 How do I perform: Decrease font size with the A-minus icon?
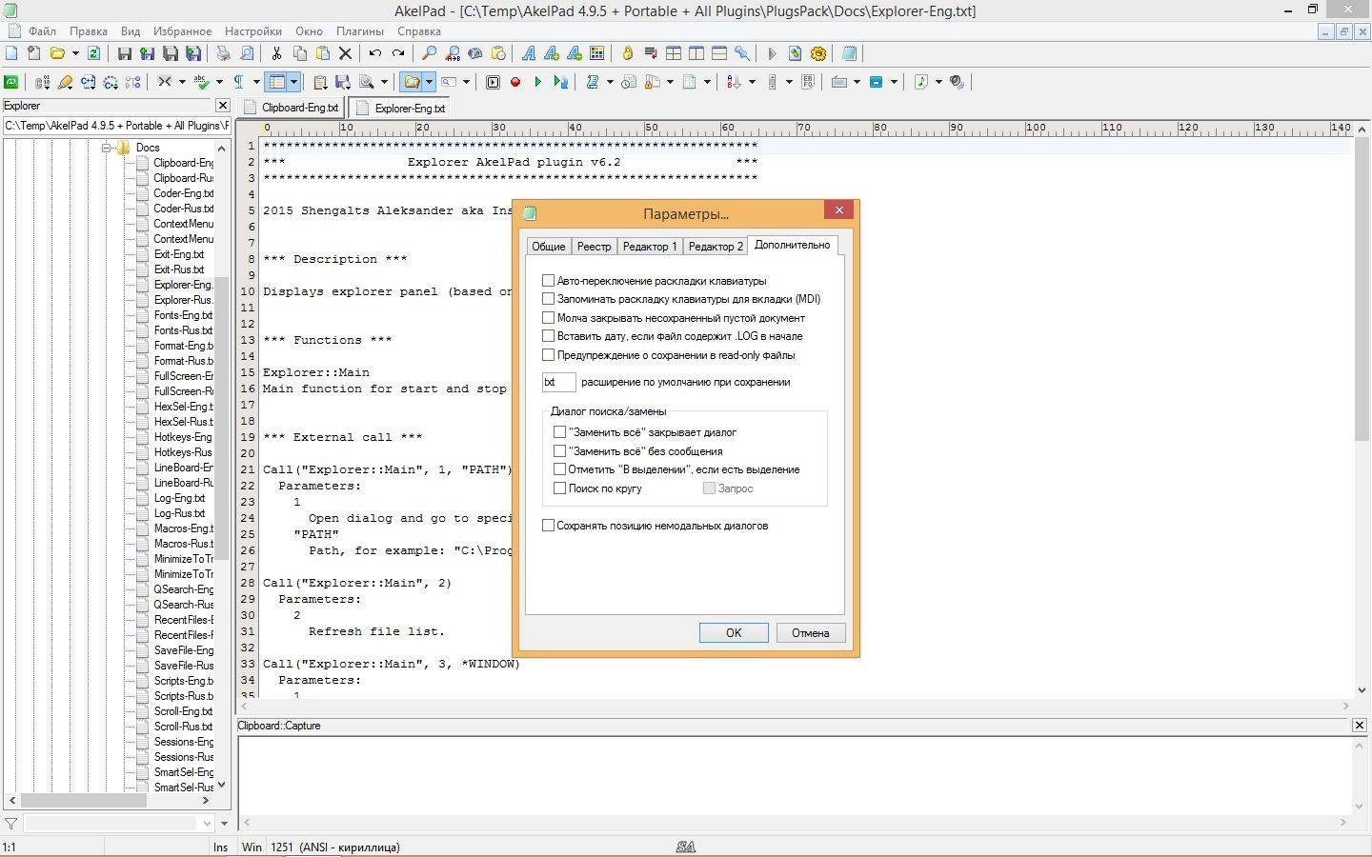(x=574, y=54)
